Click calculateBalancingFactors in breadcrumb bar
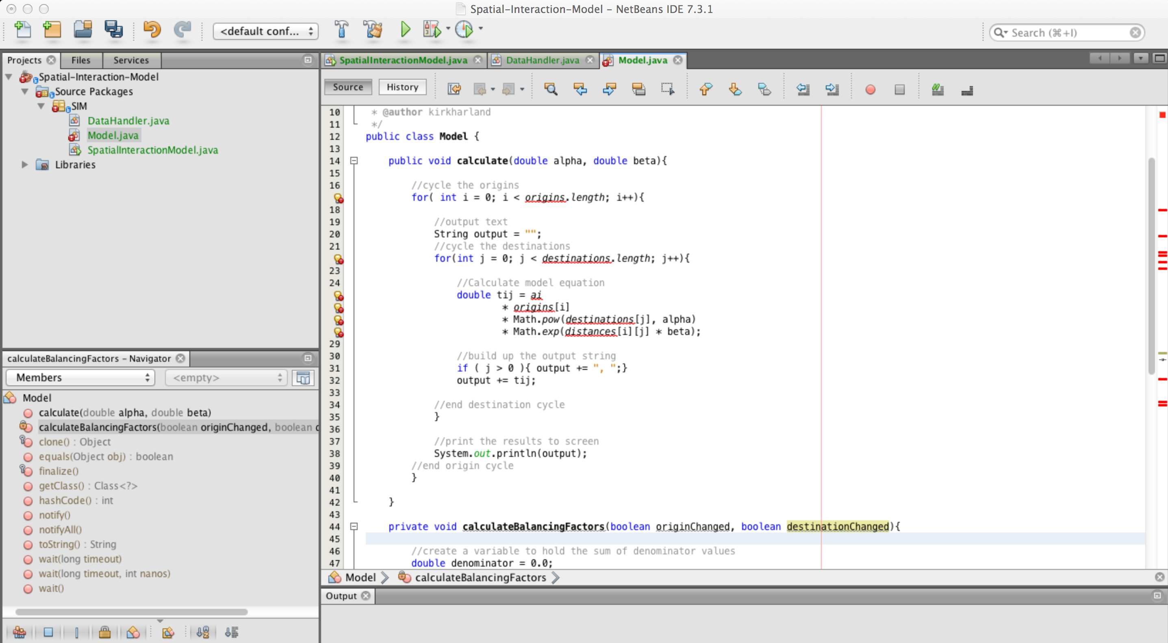Viewport: 1168px width, 643px height. pyautogui.click(x=480, y=577)
